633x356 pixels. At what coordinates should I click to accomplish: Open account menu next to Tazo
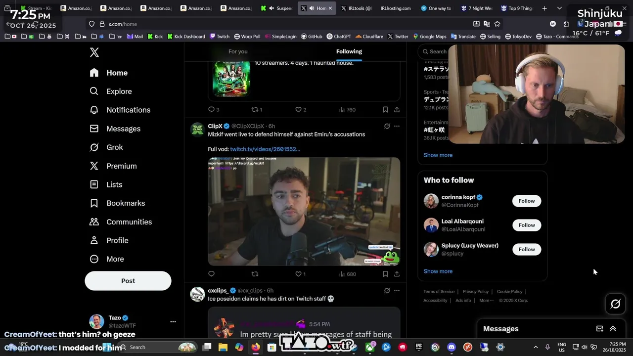coord(173,321)
